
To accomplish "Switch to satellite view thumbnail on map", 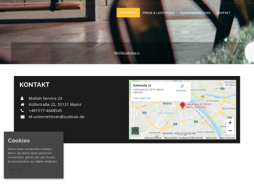I will pos(135,131).
